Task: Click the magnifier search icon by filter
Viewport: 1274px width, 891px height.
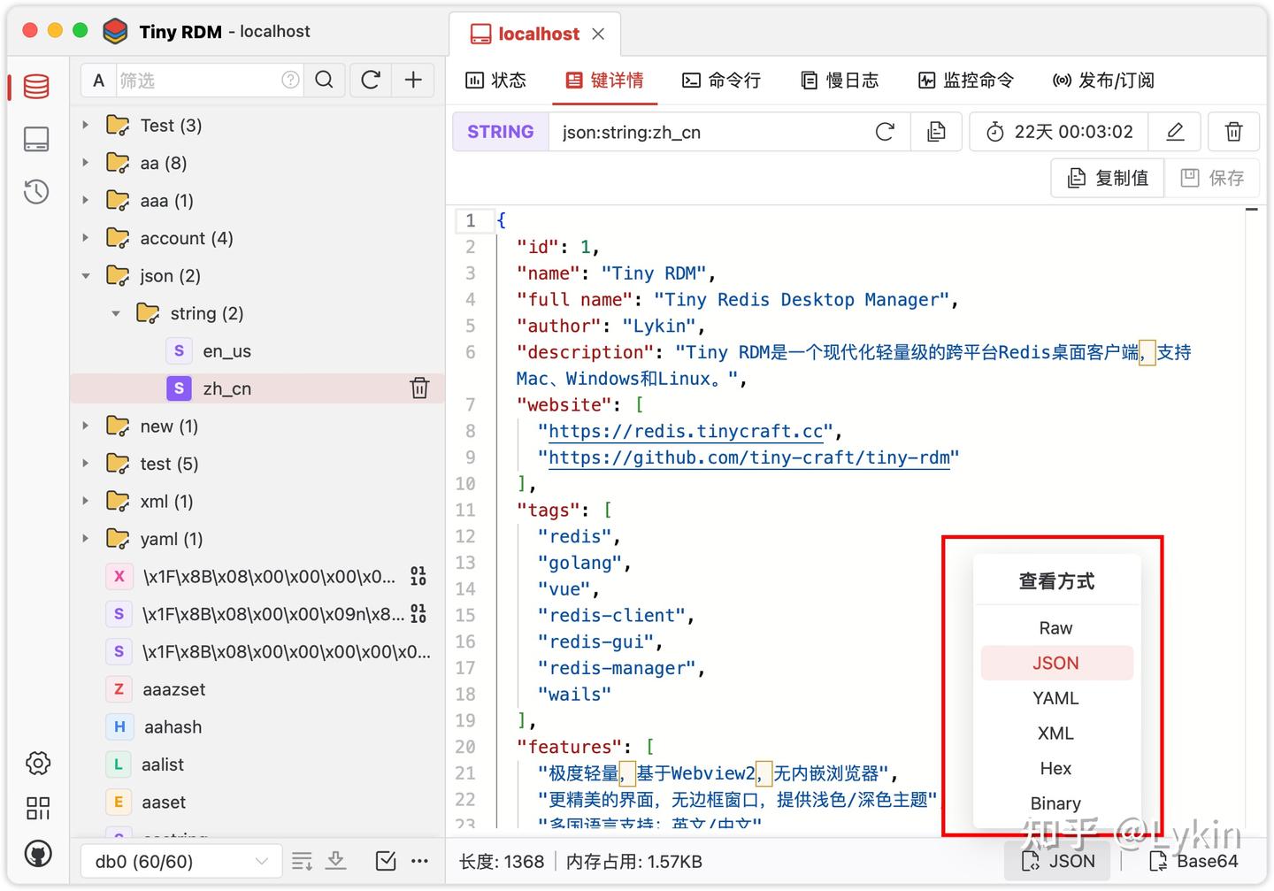Action: pyautogui.click(x=325, y=81)
